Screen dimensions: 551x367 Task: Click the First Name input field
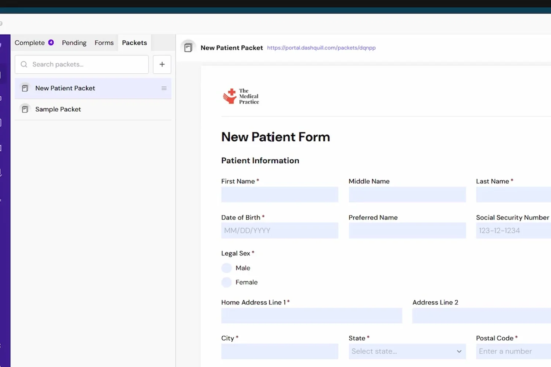click(280, 195)
